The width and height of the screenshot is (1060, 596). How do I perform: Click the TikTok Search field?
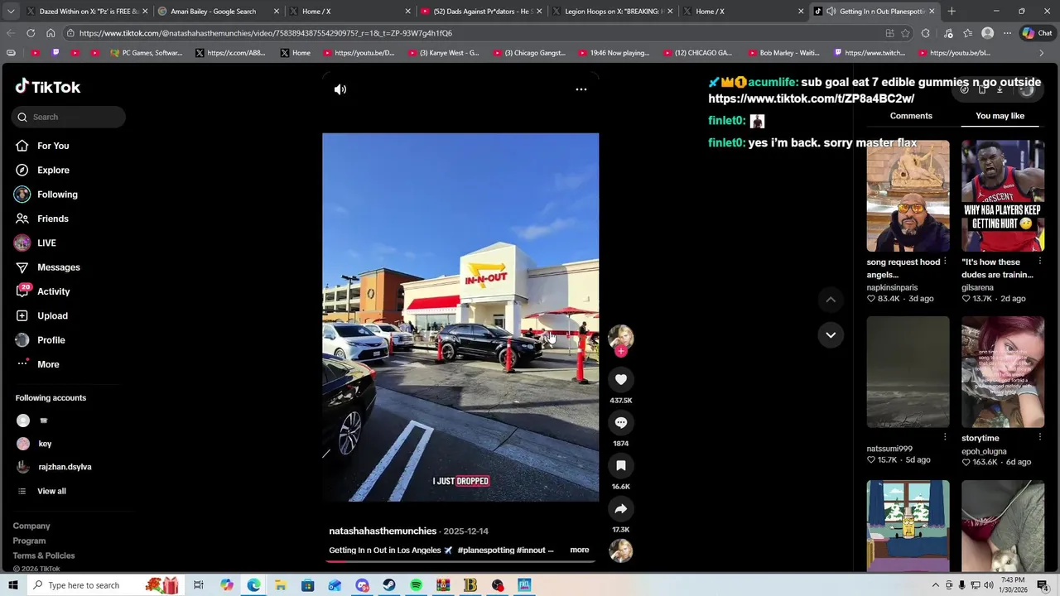(x=69, y=117)
